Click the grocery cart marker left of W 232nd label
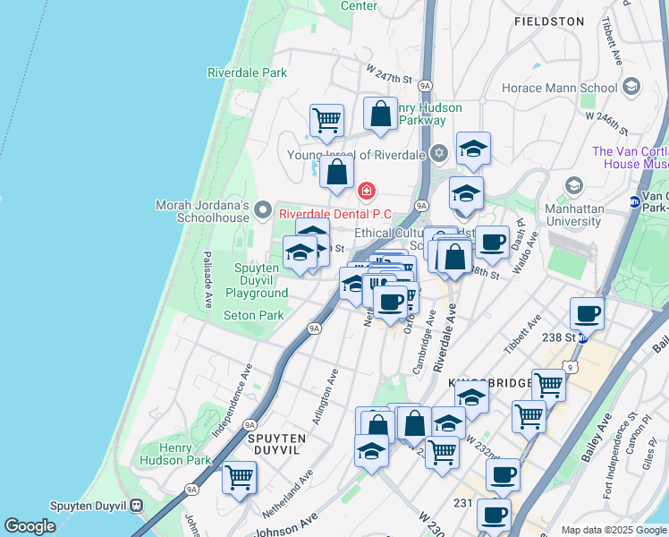669x537 pixels. point(442,454)
